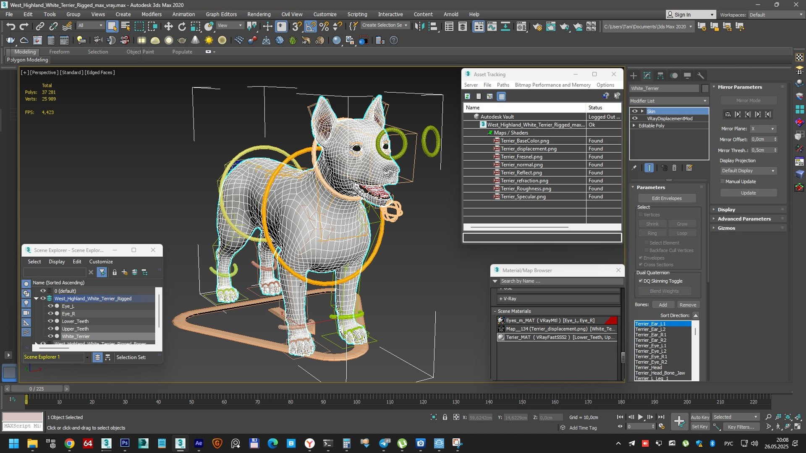Click the Auto Key button

pyautogui.click(x=700, y=417)
